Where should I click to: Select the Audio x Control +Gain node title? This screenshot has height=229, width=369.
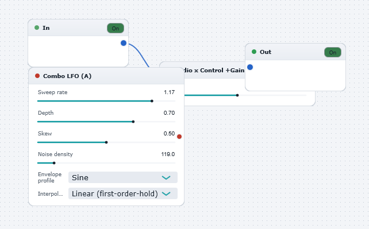(x=214, y=70)
